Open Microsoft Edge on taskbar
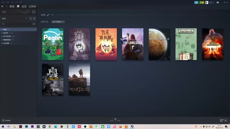Viewport: 230px width, 129px height. tap(56, 127)
